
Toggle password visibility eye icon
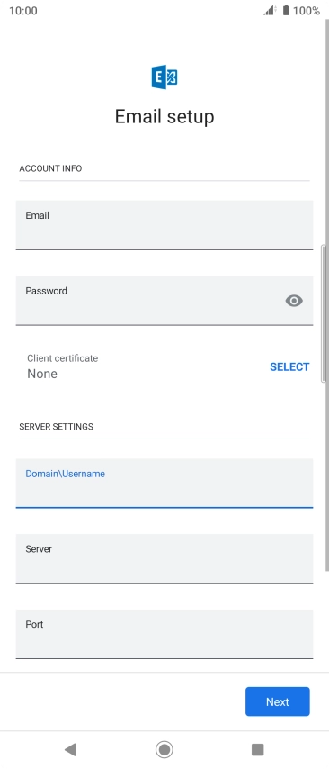point(294,301)
